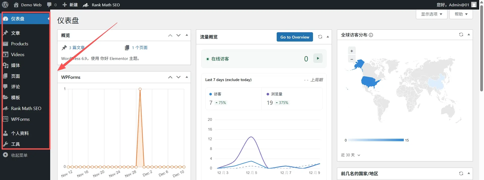Collapse the WPForms widget panel

pyautogui.click(x=187, y=77)
